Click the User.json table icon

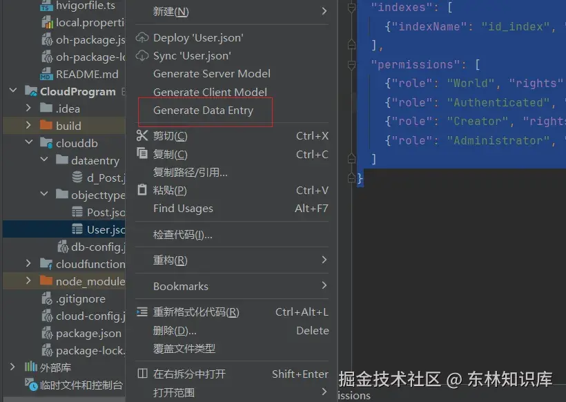tap(77, 229)
